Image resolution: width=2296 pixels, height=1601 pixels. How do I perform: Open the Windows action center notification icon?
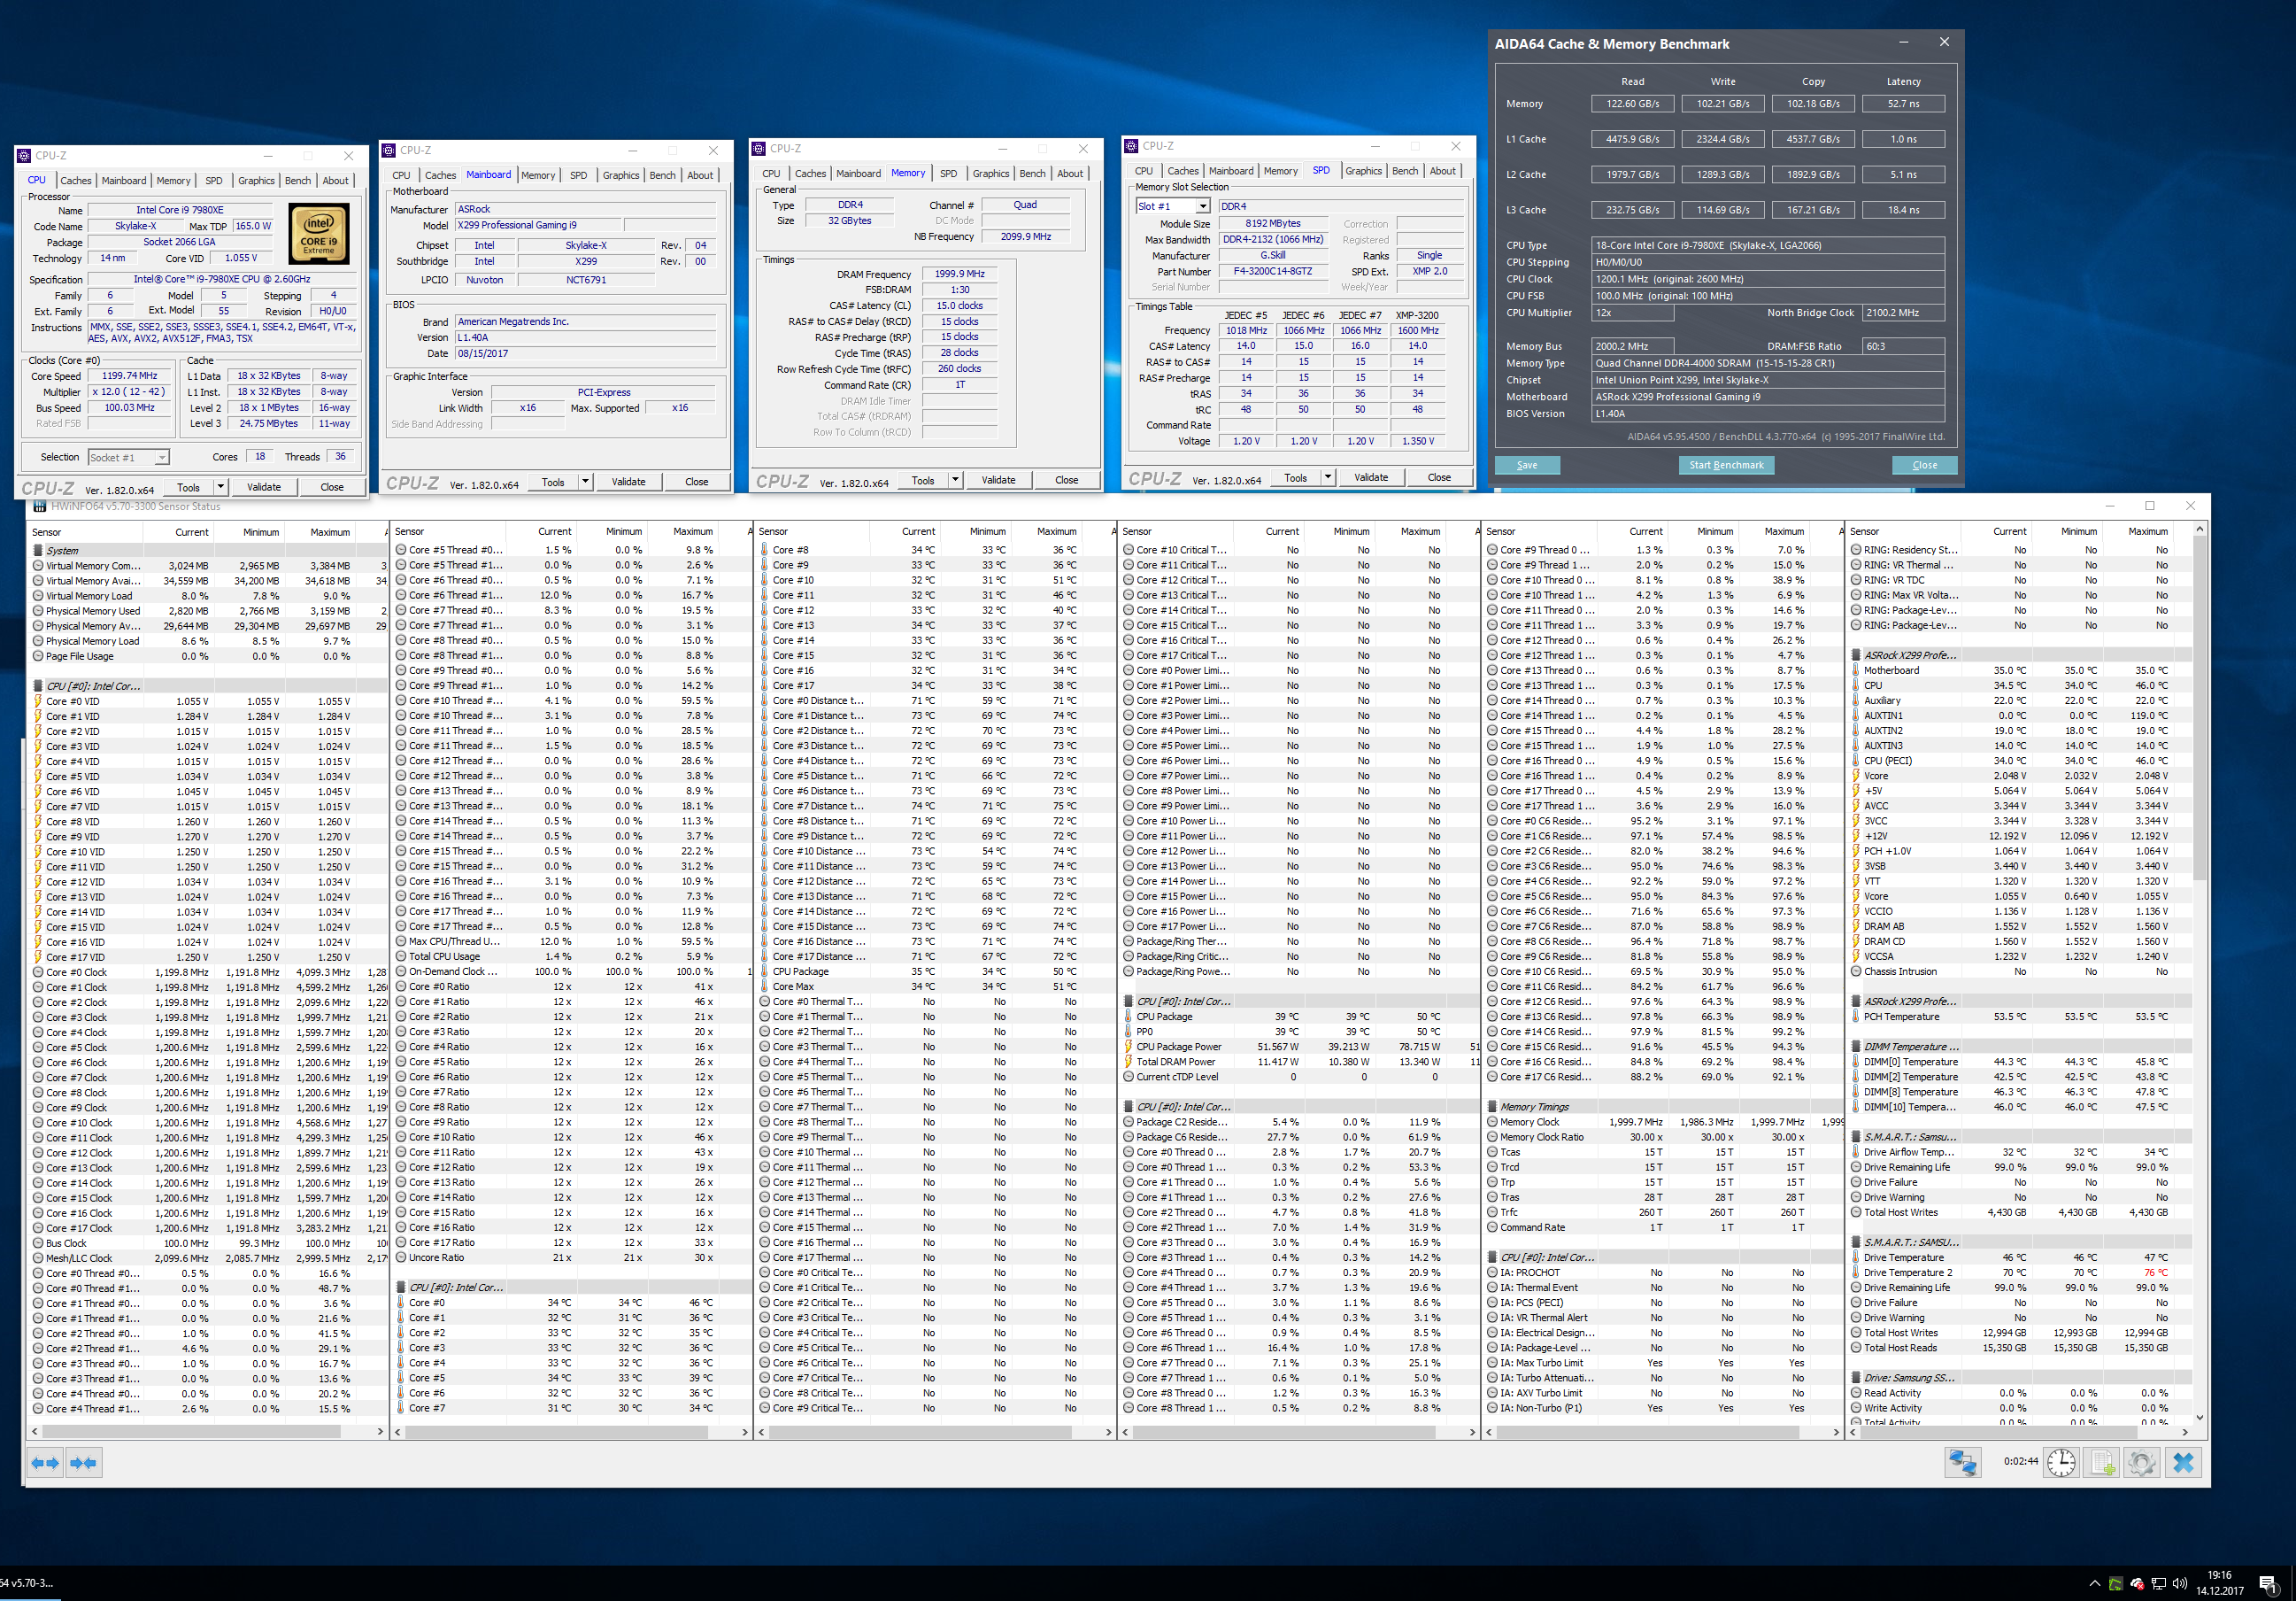2268,1583
